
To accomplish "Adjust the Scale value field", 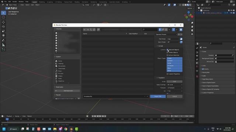I will tap(174, 81).
